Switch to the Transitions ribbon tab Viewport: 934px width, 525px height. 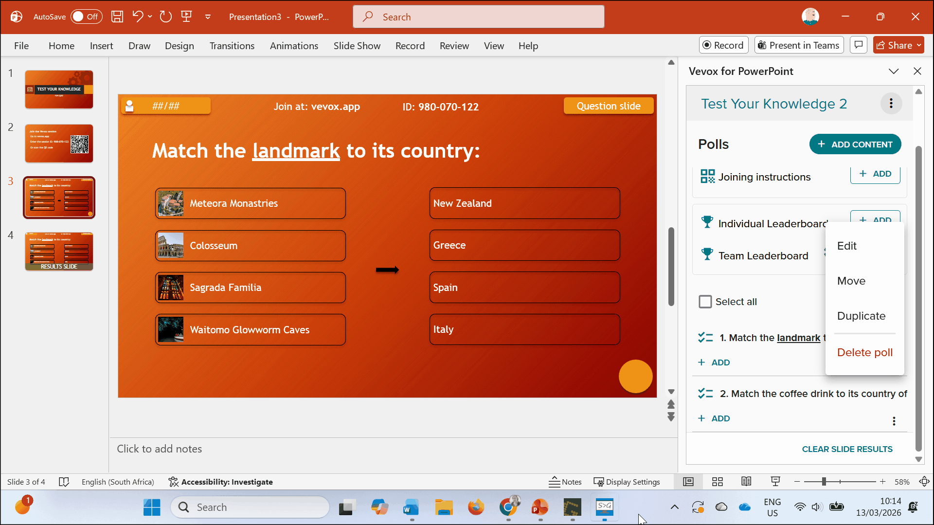coord(232,45)
